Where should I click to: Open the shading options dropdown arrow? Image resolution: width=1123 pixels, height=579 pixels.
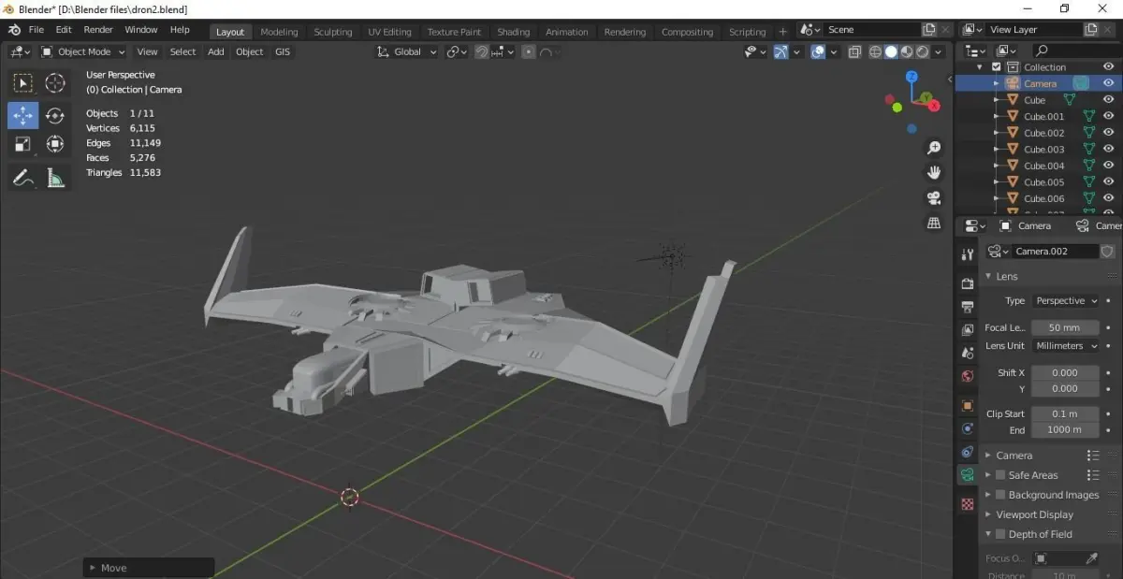939,52
